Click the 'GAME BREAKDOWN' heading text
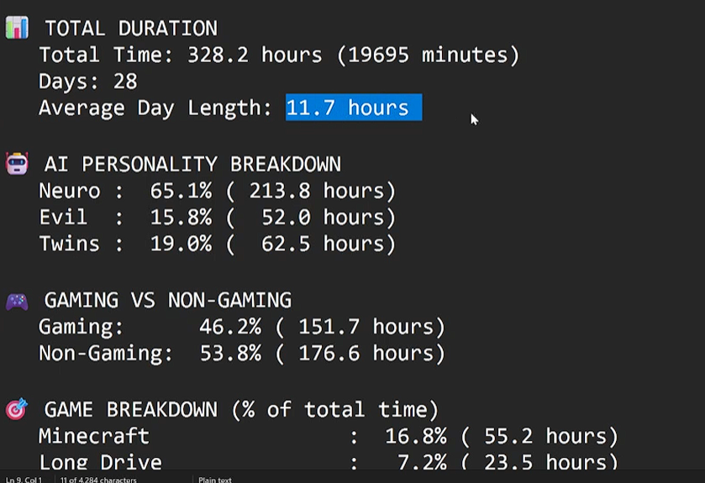Screen dimensions: 705x483 [131, 410]
